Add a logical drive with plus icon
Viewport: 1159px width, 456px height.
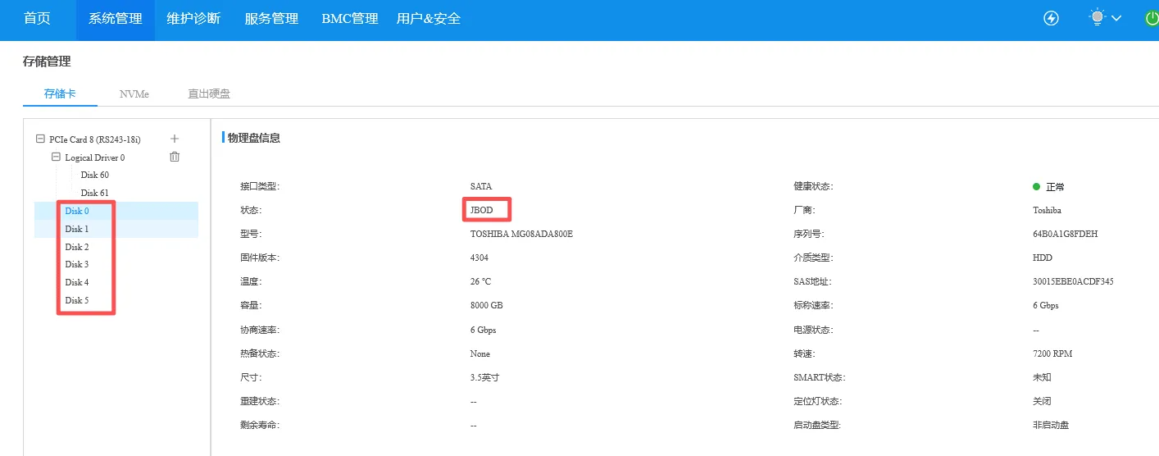(174, 139)
